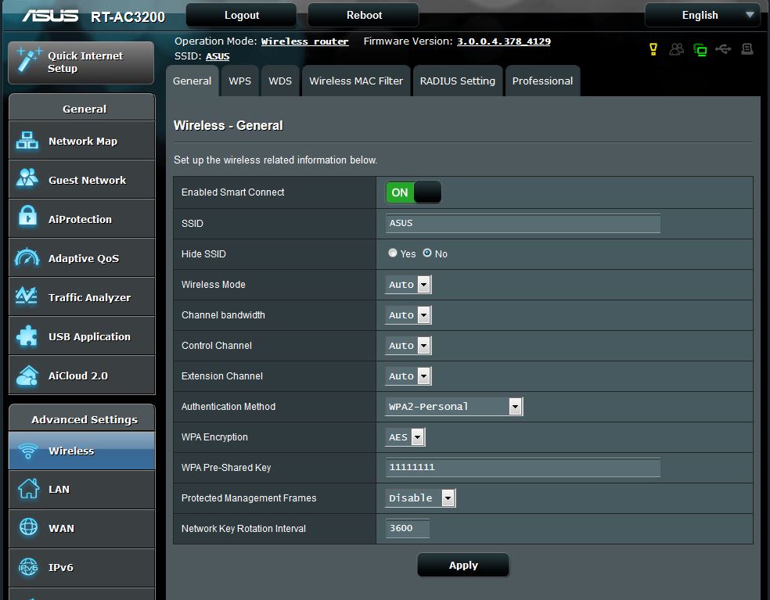
Task: Switch to the RADIUS Setting tab
Action: [458, 81]
